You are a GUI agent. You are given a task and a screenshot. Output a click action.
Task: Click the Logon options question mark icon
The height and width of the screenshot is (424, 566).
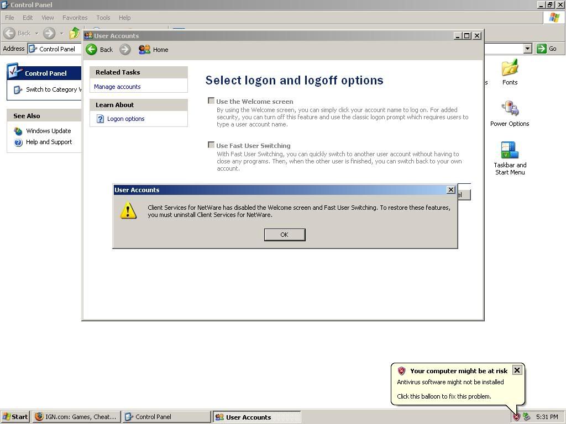point(100,119)
